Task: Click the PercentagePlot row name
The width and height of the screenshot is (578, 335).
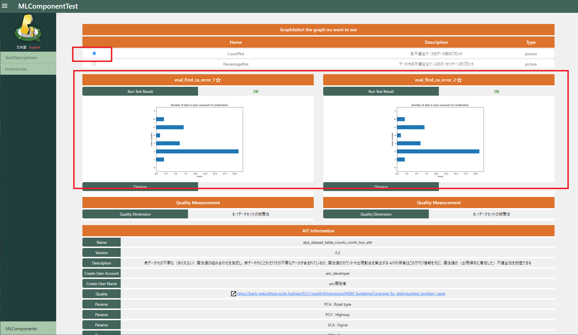Action: (x=236, y=64)
